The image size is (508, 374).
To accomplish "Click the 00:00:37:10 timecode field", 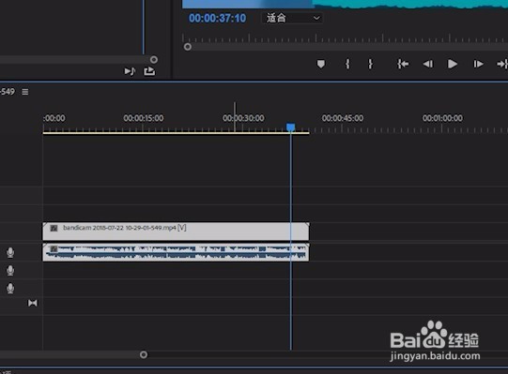I will (218, 18).
